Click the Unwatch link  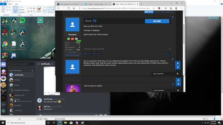(157, 12)
